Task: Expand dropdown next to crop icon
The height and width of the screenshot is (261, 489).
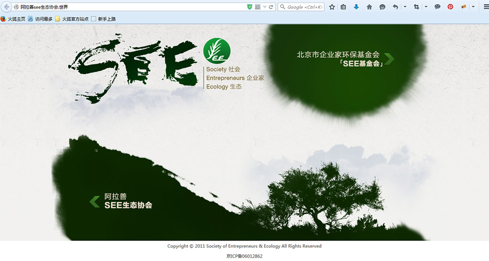Action: (x=426, y=7)
